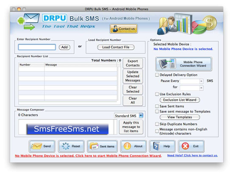
Task: Select the Message column header
Action: coord(80,65)
